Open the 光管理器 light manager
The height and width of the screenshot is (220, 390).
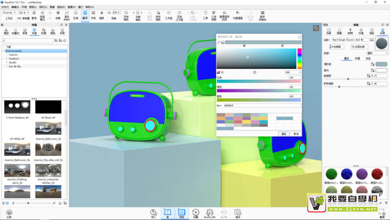click(238, 15)
